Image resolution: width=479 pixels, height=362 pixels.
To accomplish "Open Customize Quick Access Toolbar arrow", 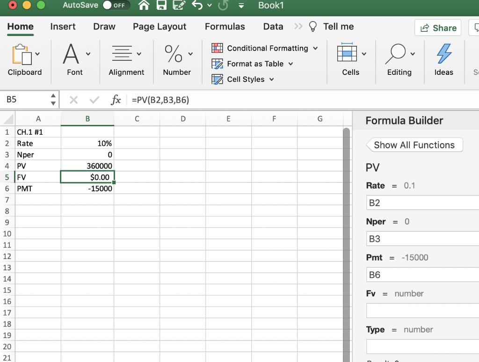I will coord(241,6).
